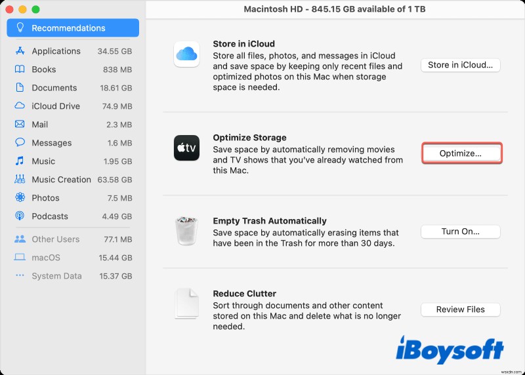Click the Applications sidebar icon
Image resolution: width=525 pixels, height=375 pixels.
pyautogui.click(x=20, y=51)
